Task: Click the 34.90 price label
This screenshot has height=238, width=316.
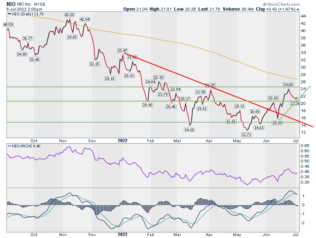Action: coord(22,54)
